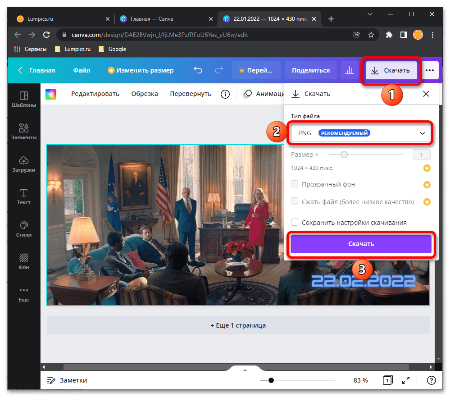This screenshot has height=397, width=450.
Task: Toggle browser side panel icon
Action: coord(404,35)
